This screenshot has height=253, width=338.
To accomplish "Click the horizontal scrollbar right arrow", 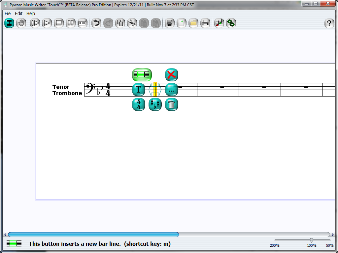I will tap(332, 235).
